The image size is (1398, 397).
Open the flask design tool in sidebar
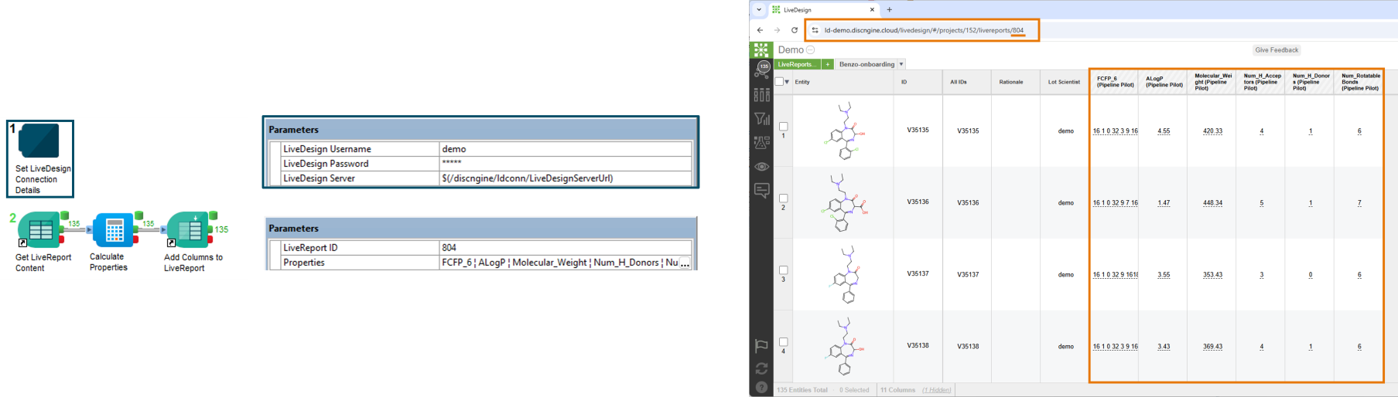(762, 142)
